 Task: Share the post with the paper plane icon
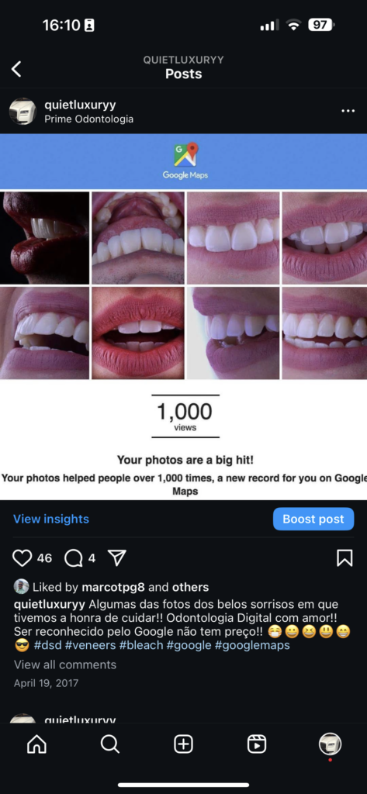117,558
